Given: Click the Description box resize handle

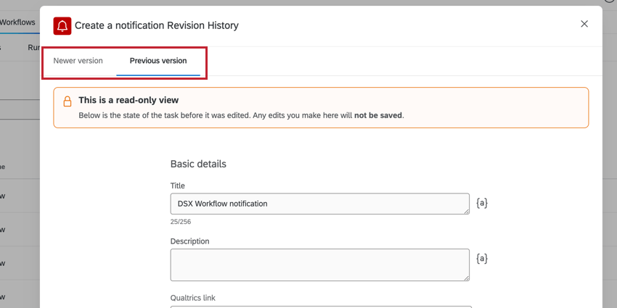Looking at the screenshot, I should pyautogui.click(x=465, y=277).
